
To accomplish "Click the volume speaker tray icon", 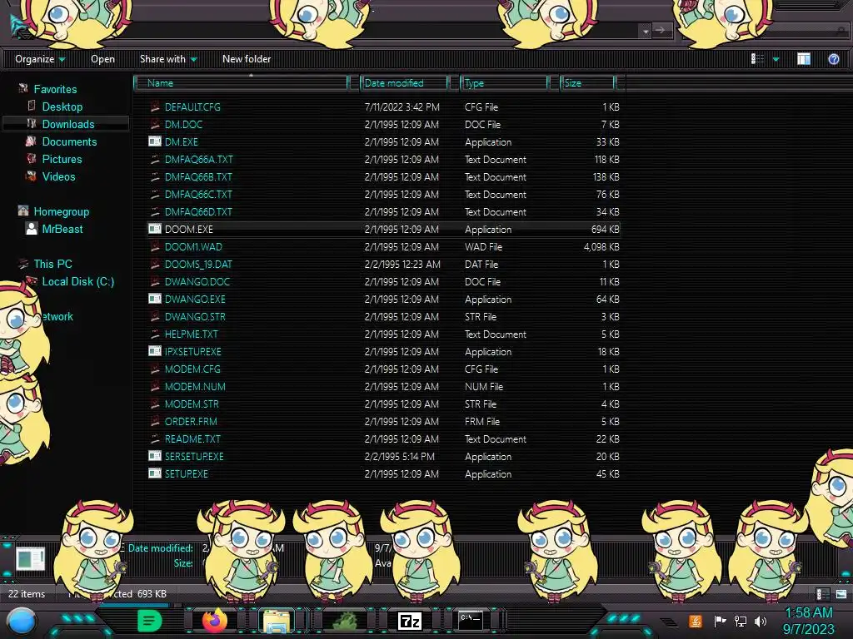I will (x=761, y=621).
